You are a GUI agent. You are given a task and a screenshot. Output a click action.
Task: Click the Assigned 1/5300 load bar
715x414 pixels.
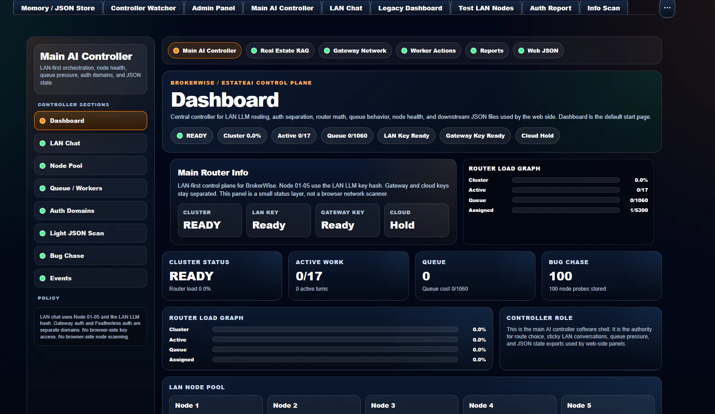tap(566, 210)
